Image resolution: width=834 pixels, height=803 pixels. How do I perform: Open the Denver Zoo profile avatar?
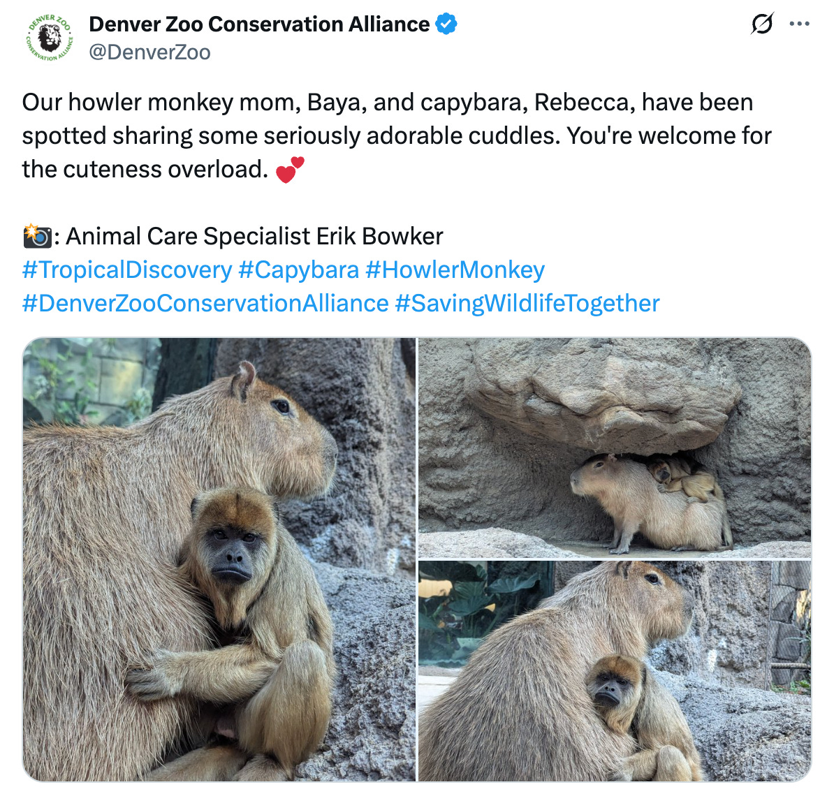click(x=46, y=36)
